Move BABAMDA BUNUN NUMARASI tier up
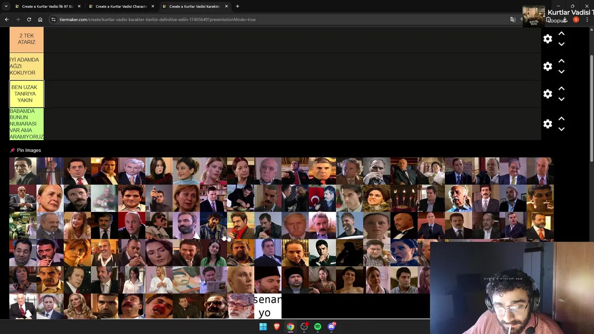 coord(562,118)
